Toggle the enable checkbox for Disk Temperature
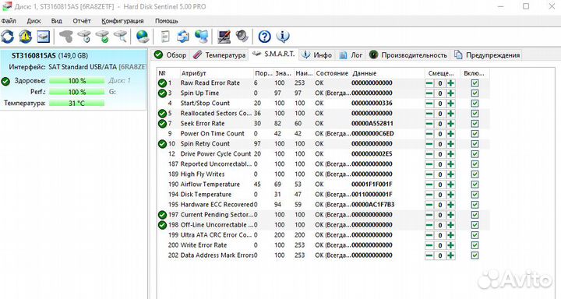The width and height of the screenshot is (561, 299). tap(475, 195)
